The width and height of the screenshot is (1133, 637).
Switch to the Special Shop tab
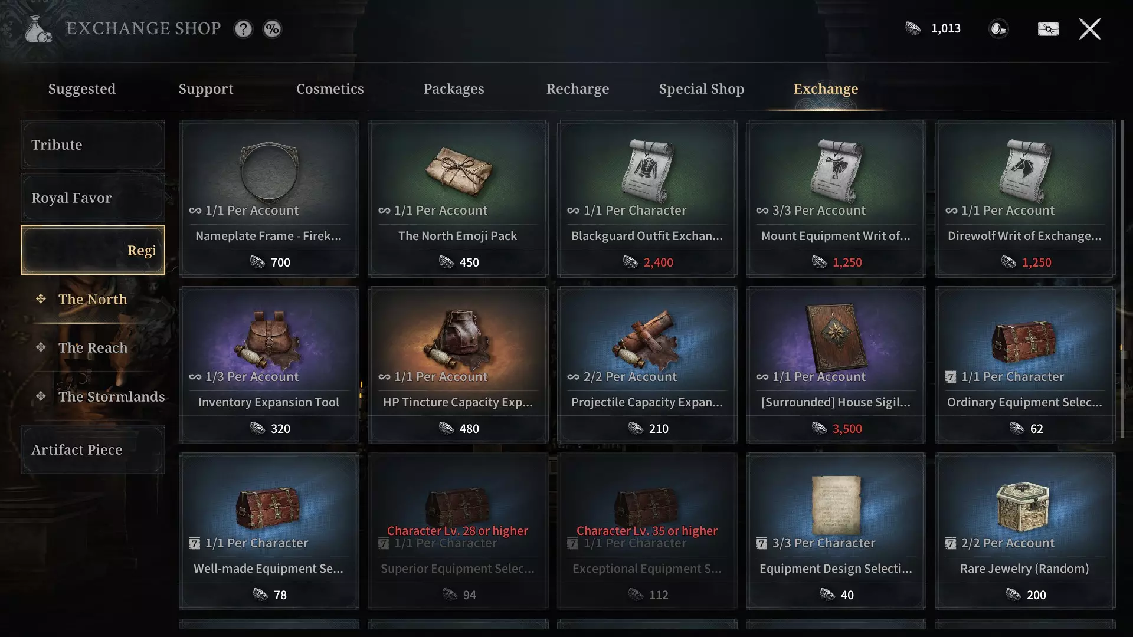[701, 89]
